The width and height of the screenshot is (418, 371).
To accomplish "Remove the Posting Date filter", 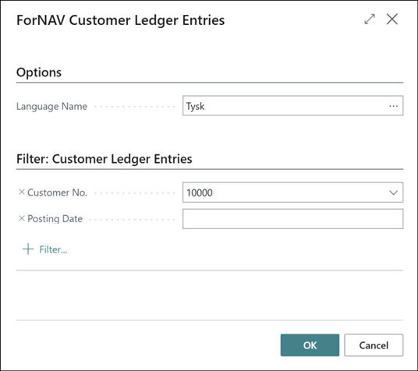I will click(x=22, y=218).
